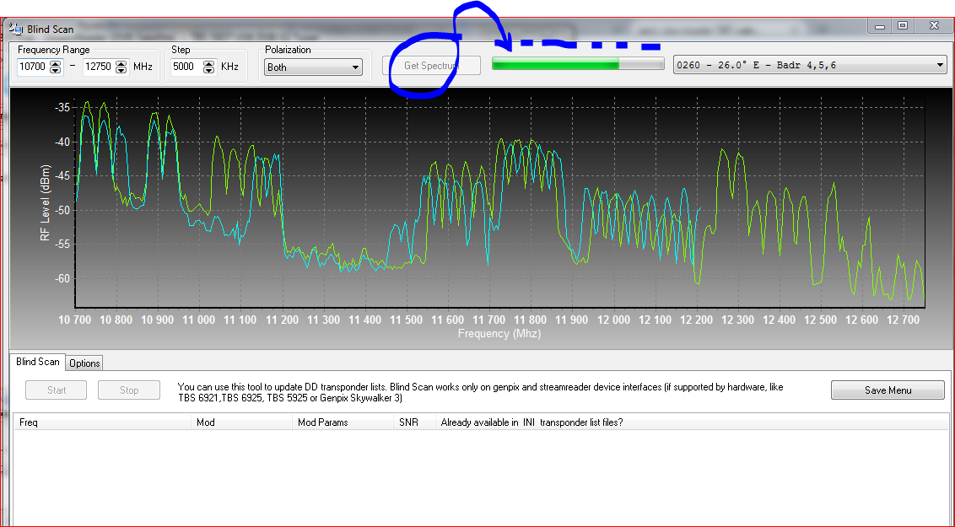Select the Blind Scan tab
This screenshot has width=955, height=527.
pyautogui.click(x=38, y=362)
